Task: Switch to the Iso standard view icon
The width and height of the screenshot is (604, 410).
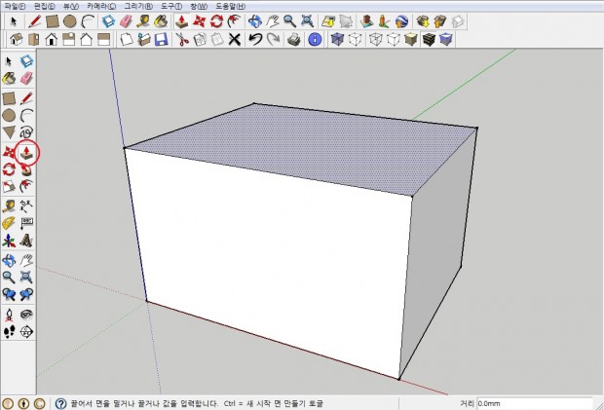Action: coord(16,39)
